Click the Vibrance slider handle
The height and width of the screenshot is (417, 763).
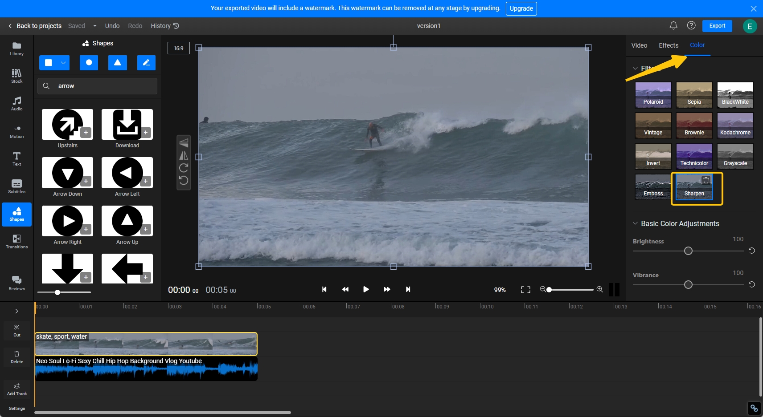point(688,285)
